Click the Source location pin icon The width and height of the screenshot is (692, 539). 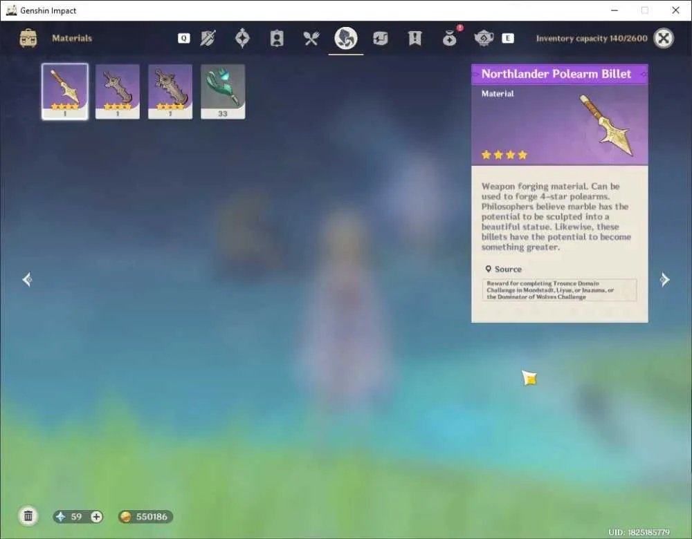point(488,269)
